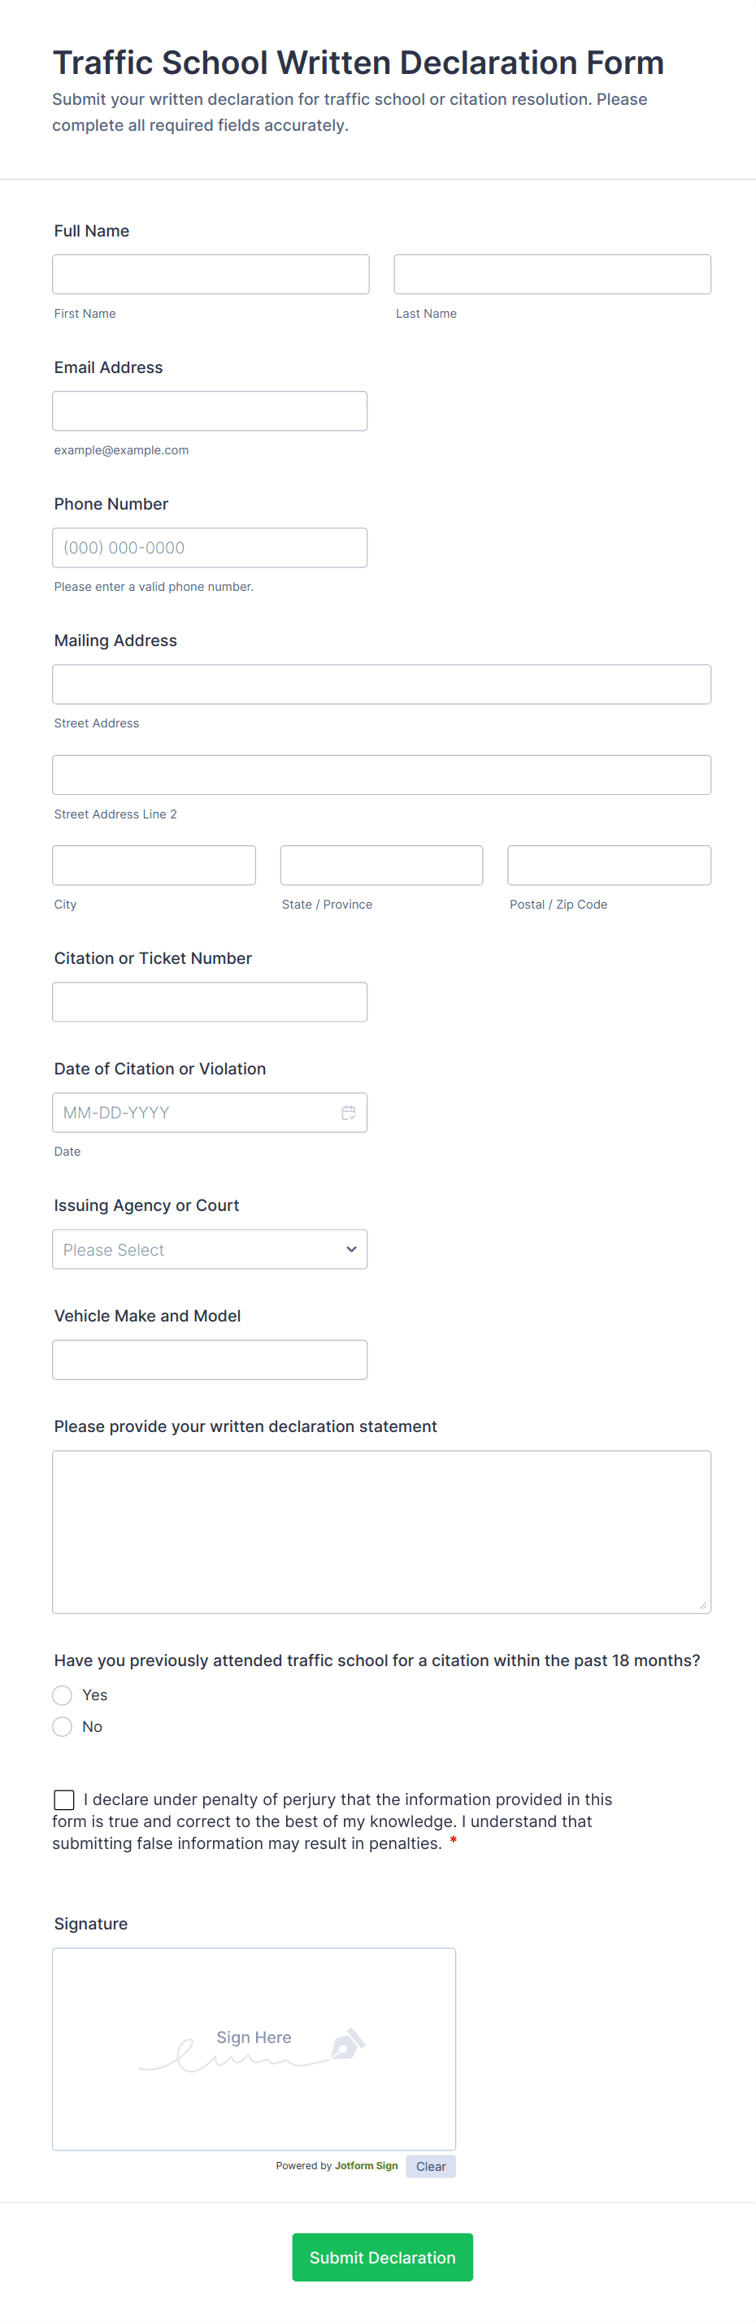The width and height of the screenshot is (756, 2322).
Task: Select the Phone Number input
Action: [x=209, y=548]
